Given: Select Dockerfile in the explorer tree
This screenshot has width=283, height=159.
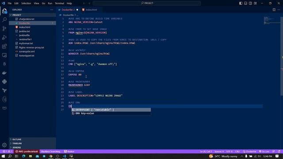Looking at the screenshot, I should (32, 23).
